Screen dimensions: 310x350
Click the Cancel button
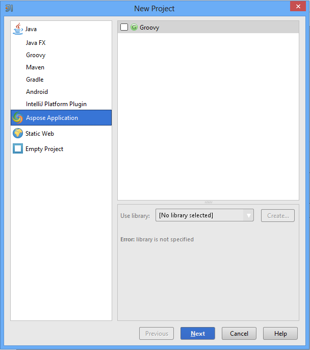[239, 334]
